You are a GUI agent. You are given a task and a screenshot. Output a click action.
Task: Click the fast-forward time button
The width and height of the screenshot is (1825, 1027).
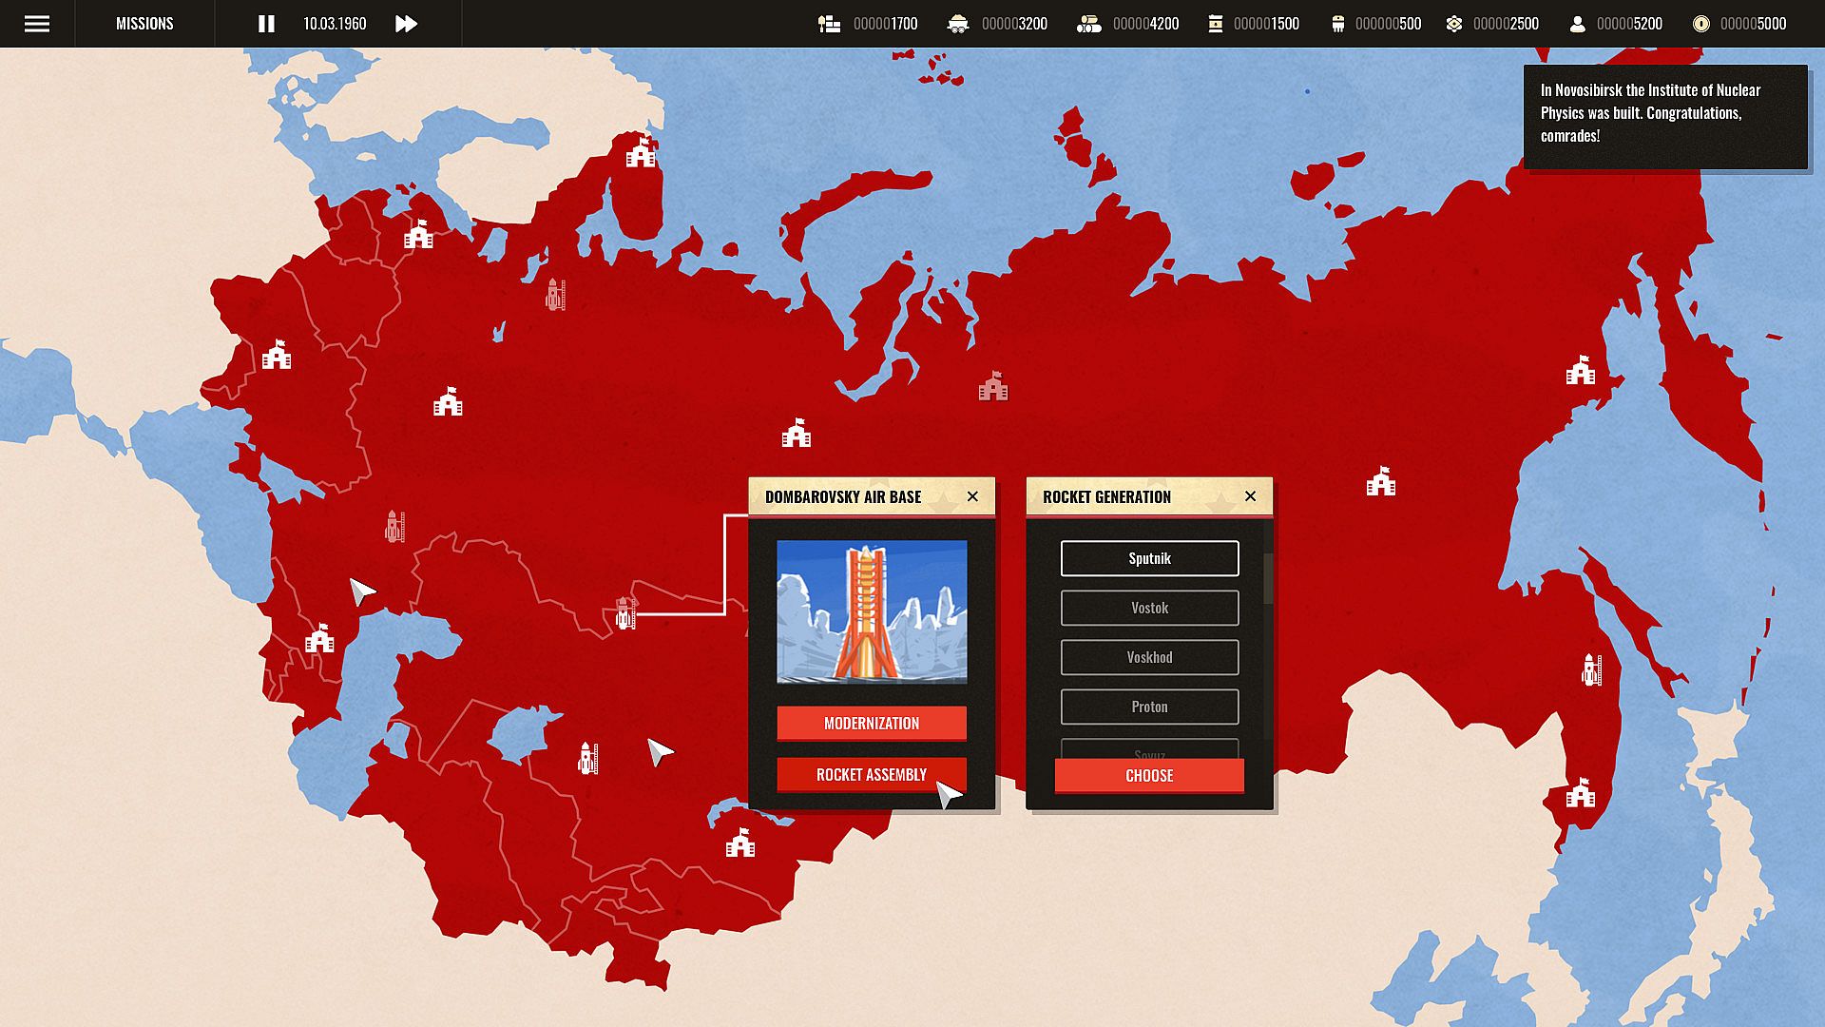406,24
